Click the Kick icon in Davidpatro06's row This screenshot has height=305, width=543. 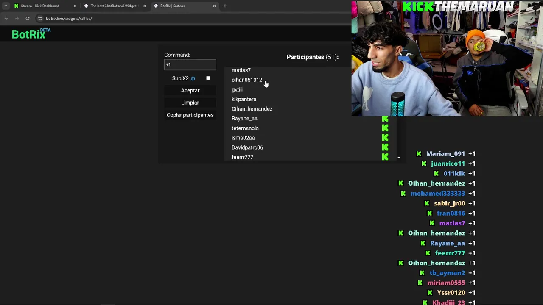coord(385,147)
